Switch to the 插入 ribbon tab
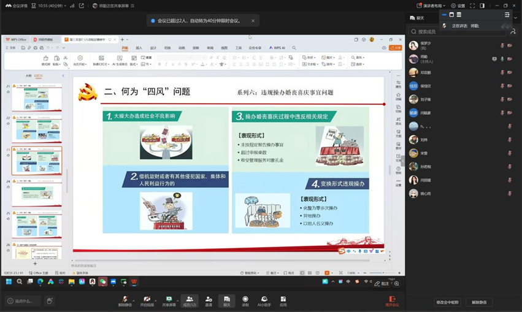Viewport: 522px width, 312px height. tap(139, 48)
